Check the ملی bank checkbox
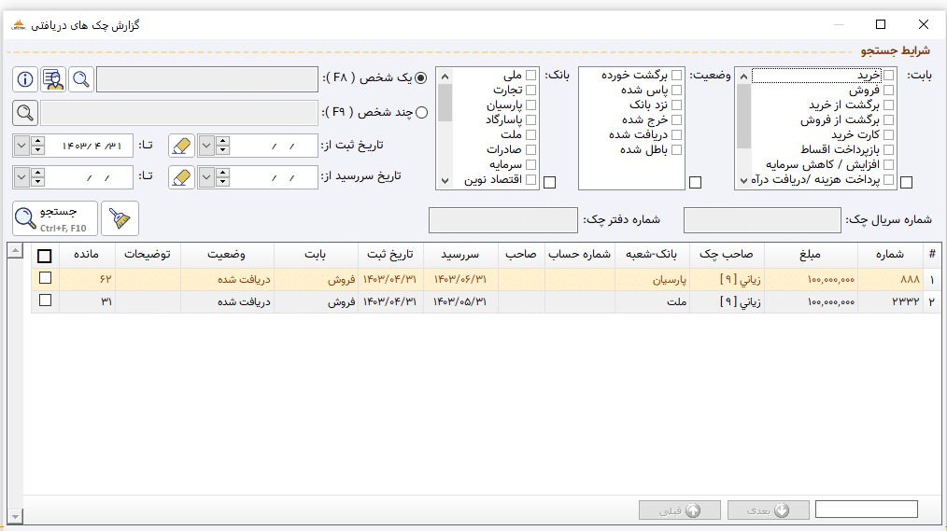Image resolution: width=947 pixels, height=531 pixels. click(x=530, y=75)
